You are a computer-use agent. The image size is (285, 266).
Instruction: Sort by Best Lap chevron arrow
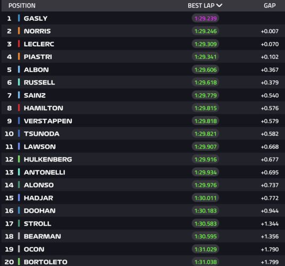(220, 5)
